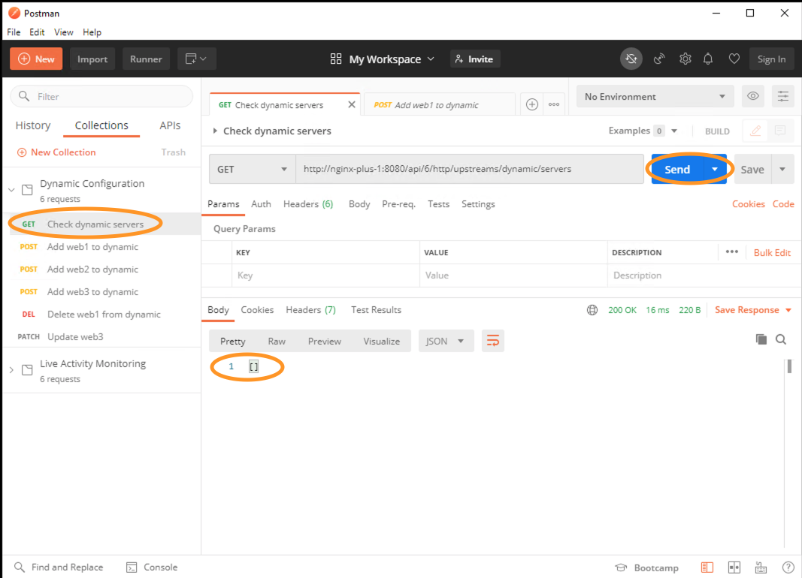Expand the Live Activity Monitoring collection

[x=11, y=370]
